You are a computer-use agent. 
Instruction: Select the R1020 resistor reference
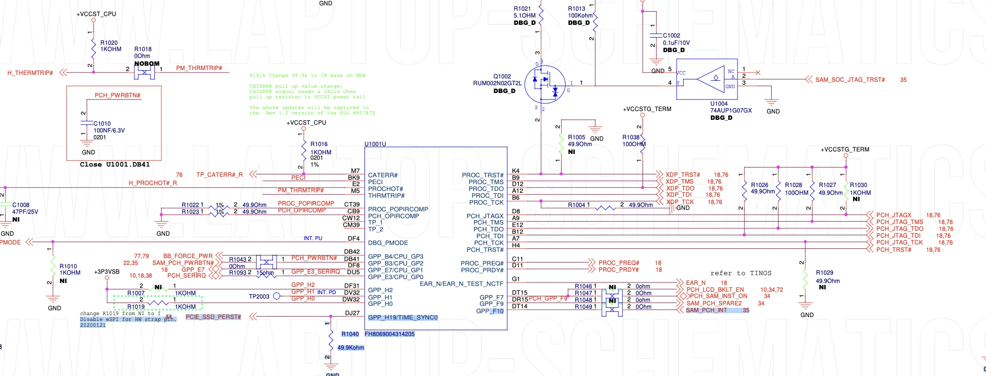(109, 43)
